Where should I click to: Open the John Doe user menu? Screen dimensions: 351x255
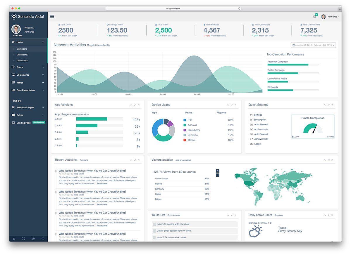(330, 17)
